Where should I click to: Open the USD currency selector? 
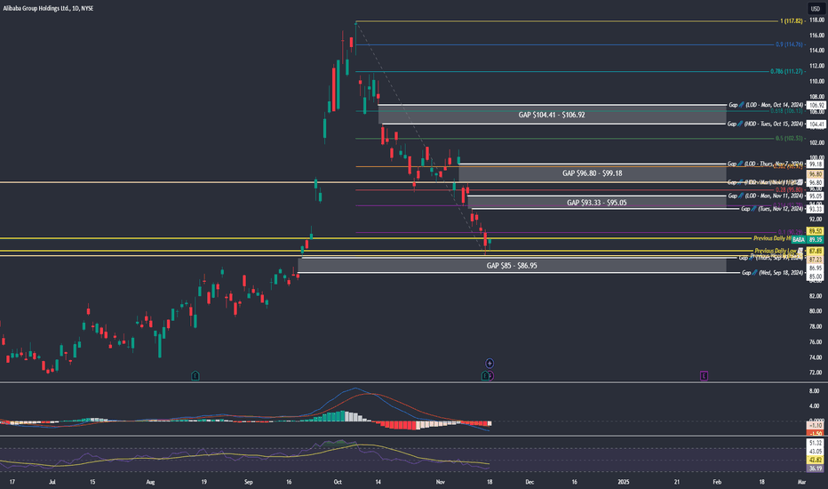click(816, 8)
